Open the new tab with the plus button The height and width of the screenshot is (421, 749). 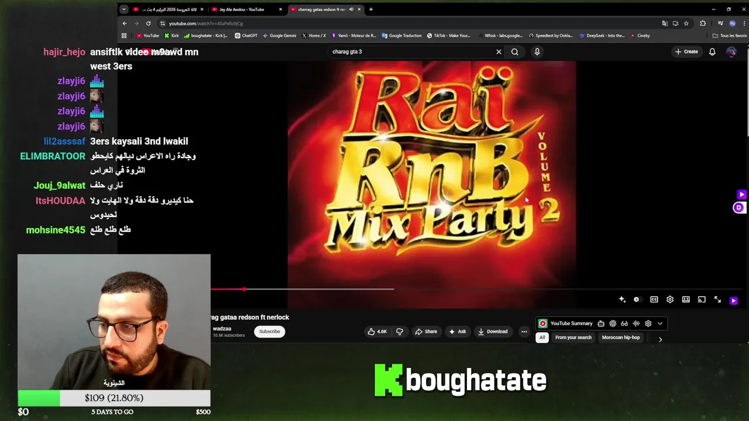(x=370, y=9)
